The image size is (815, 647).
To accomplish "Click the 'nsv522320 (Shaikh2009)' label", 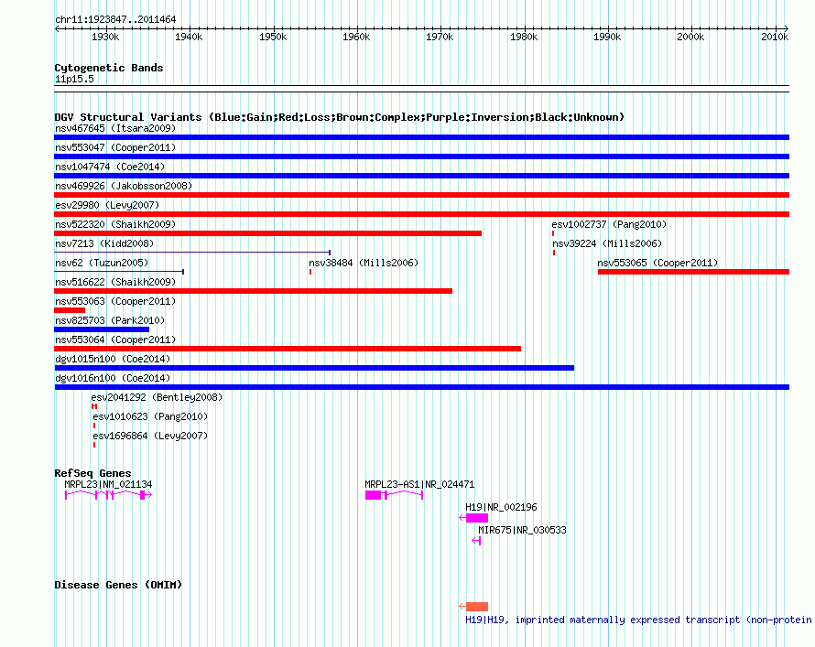I will [115, 224].
